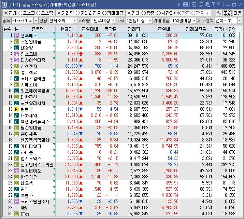The height and width of the screenshot is (219, 244).
Task: Sort by 순위 column header
Action: pos(8,29)
